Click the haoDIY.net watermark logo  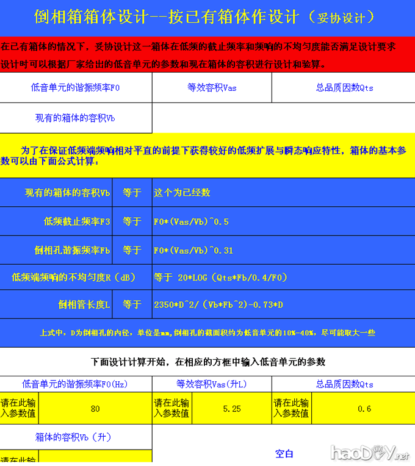click(x=369, y=453)
